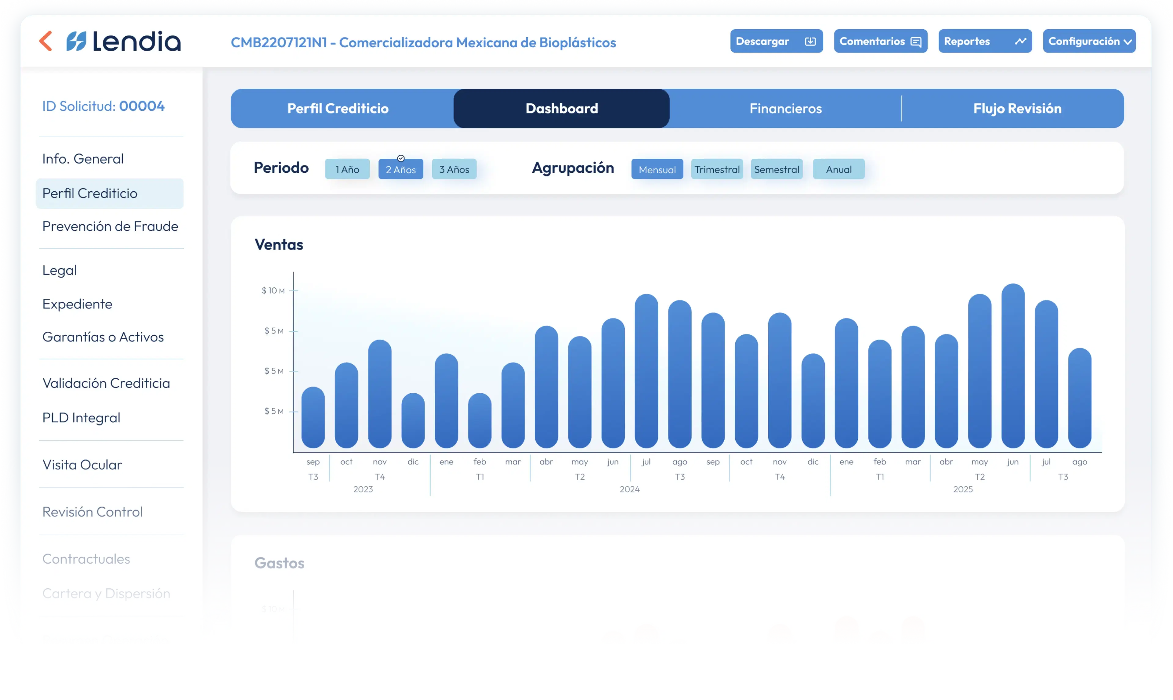The width and height of the screenshot is (1173, 700).
Task: Open Prevención de Fraude in sidebar
Action: [110, 226]
